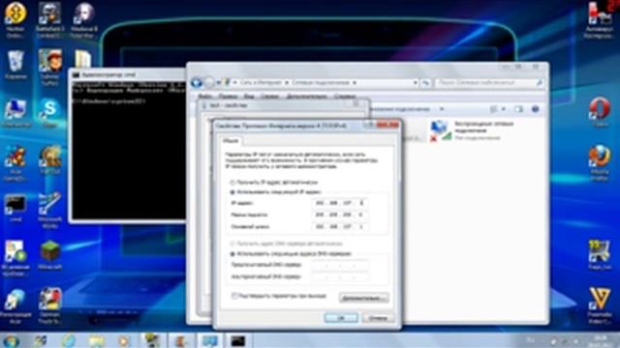
Task: Launch Skype from the desktop
Action: (x=49, y=111)
